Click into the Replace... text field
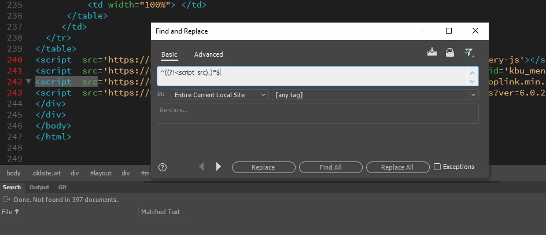Viewport: 546px width, 235px height. [318, 113]
